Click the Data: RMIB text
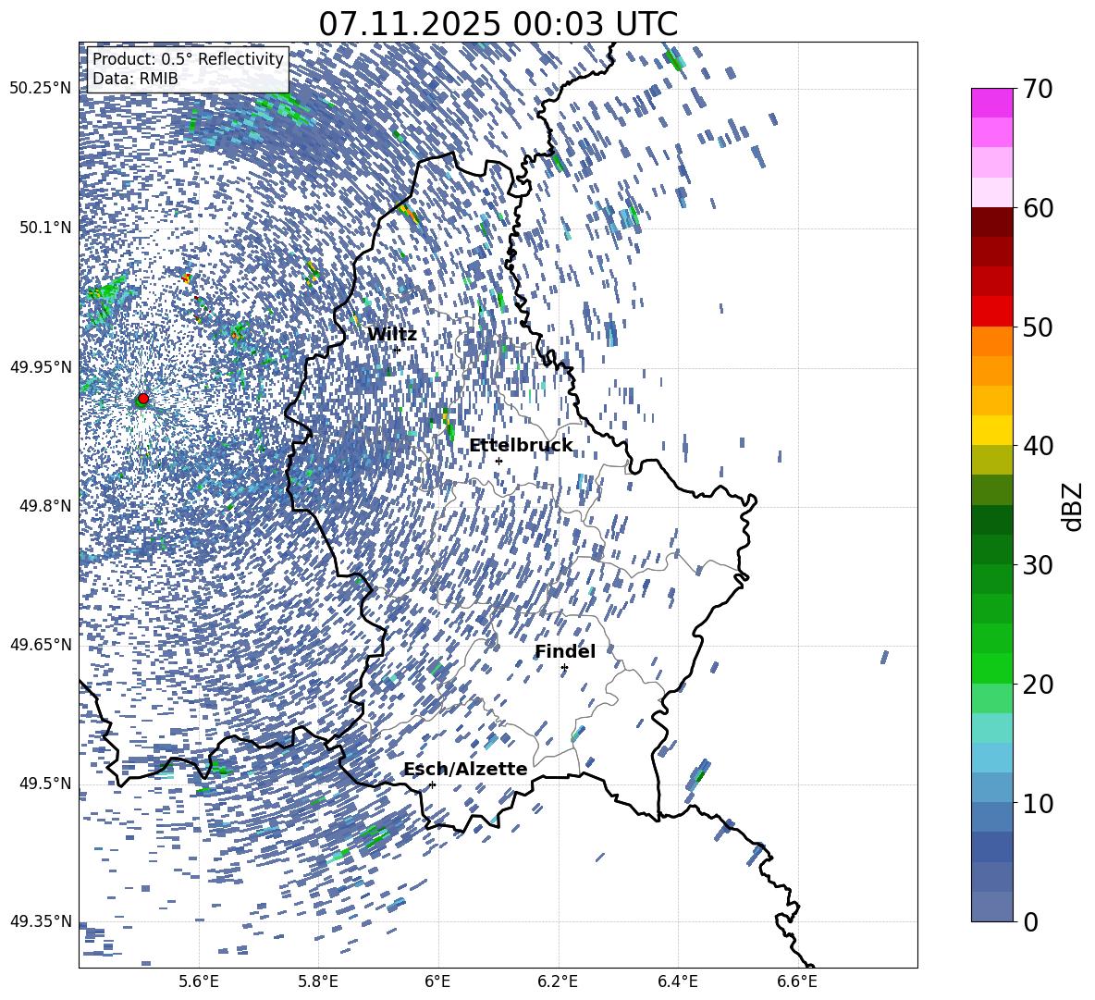1095x1000 pixels. (135, 79)
